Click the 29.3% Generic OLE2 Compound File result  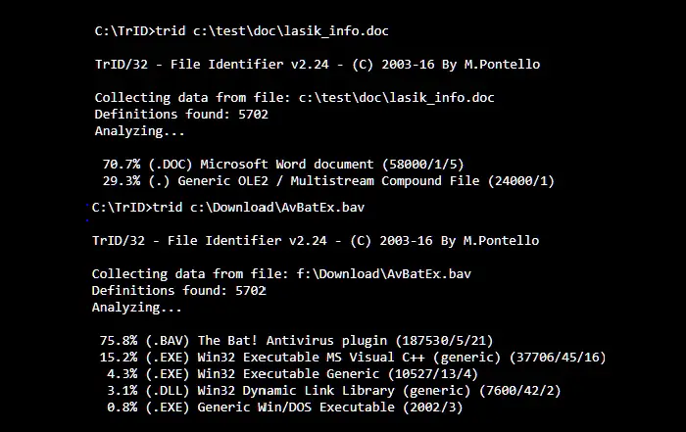click(328, 181)
